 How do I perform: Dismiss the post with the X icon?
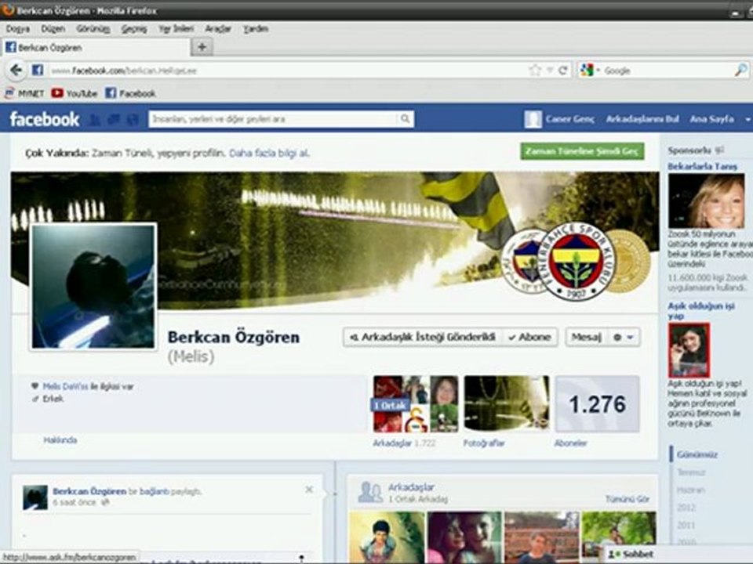(x=309, y=489)
